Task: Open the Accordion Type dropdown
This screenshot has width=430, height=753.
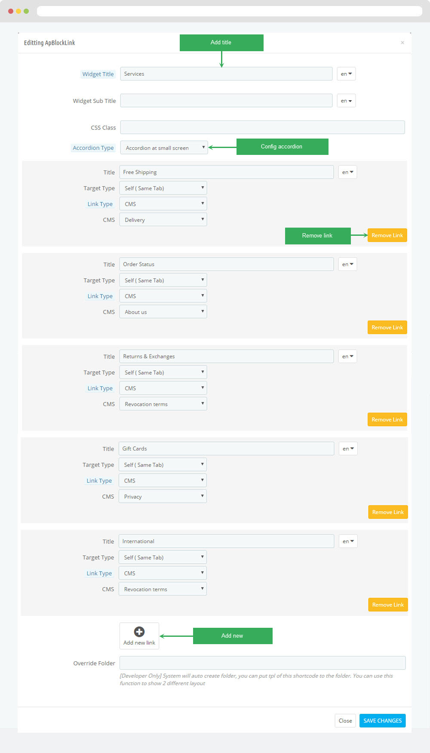Action: point(164,148)
